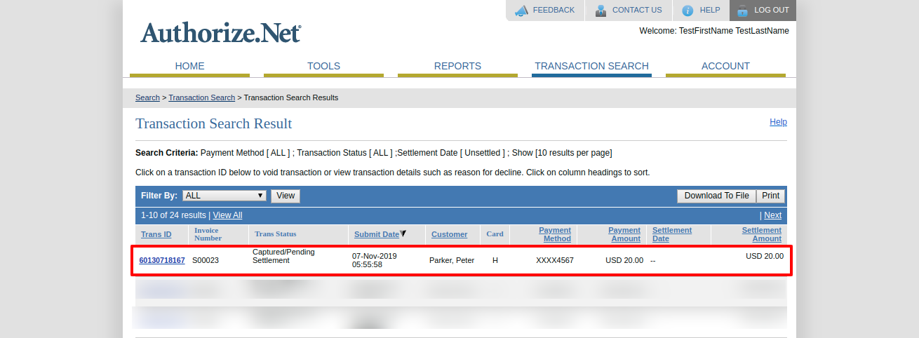The height and width of the screenshot is (338, 919).
Task: Click the Contact Us person icon
Action: (601, 11)
